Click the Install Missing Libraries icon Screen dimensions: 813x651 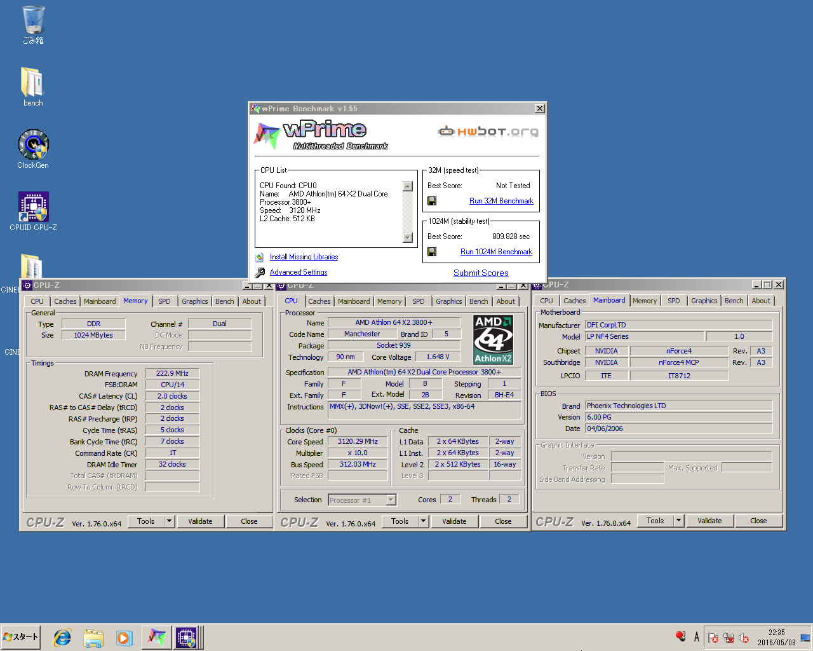point(260,257)
